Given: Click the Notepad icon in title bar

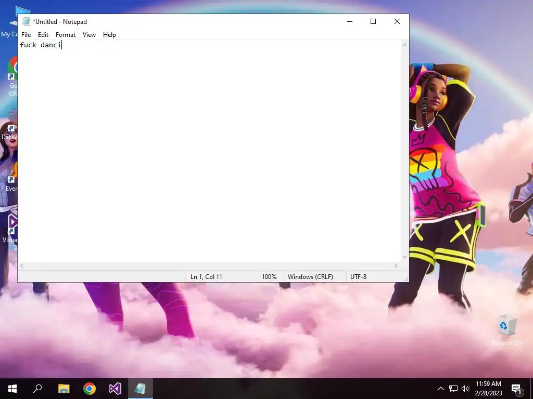Looking at the screenshot, I should click(x=26, y=21).
